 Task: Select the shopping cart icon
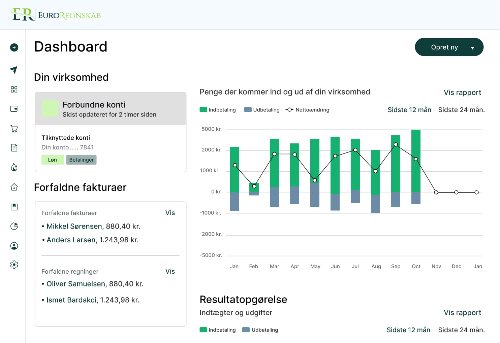coord(14,129)
